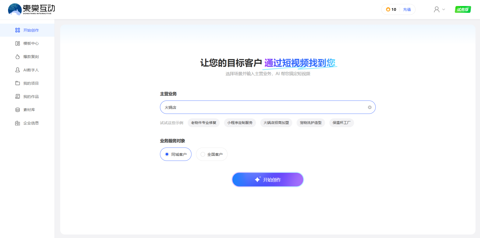Click the 爆款复刻 flame icon
The height and width of the screenshot is (238, 480).
pos(18,57)
